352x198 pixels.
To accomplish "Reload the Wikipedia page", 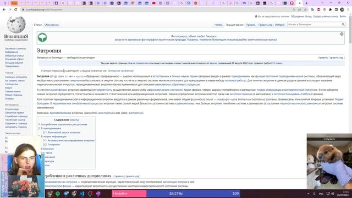I will pos(16,10).
